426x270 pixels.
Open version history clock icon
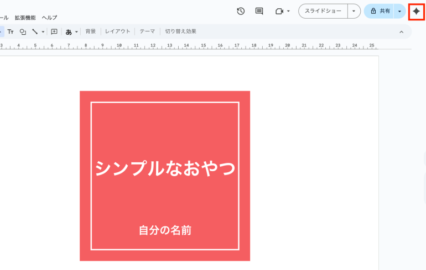coord(241,11)
